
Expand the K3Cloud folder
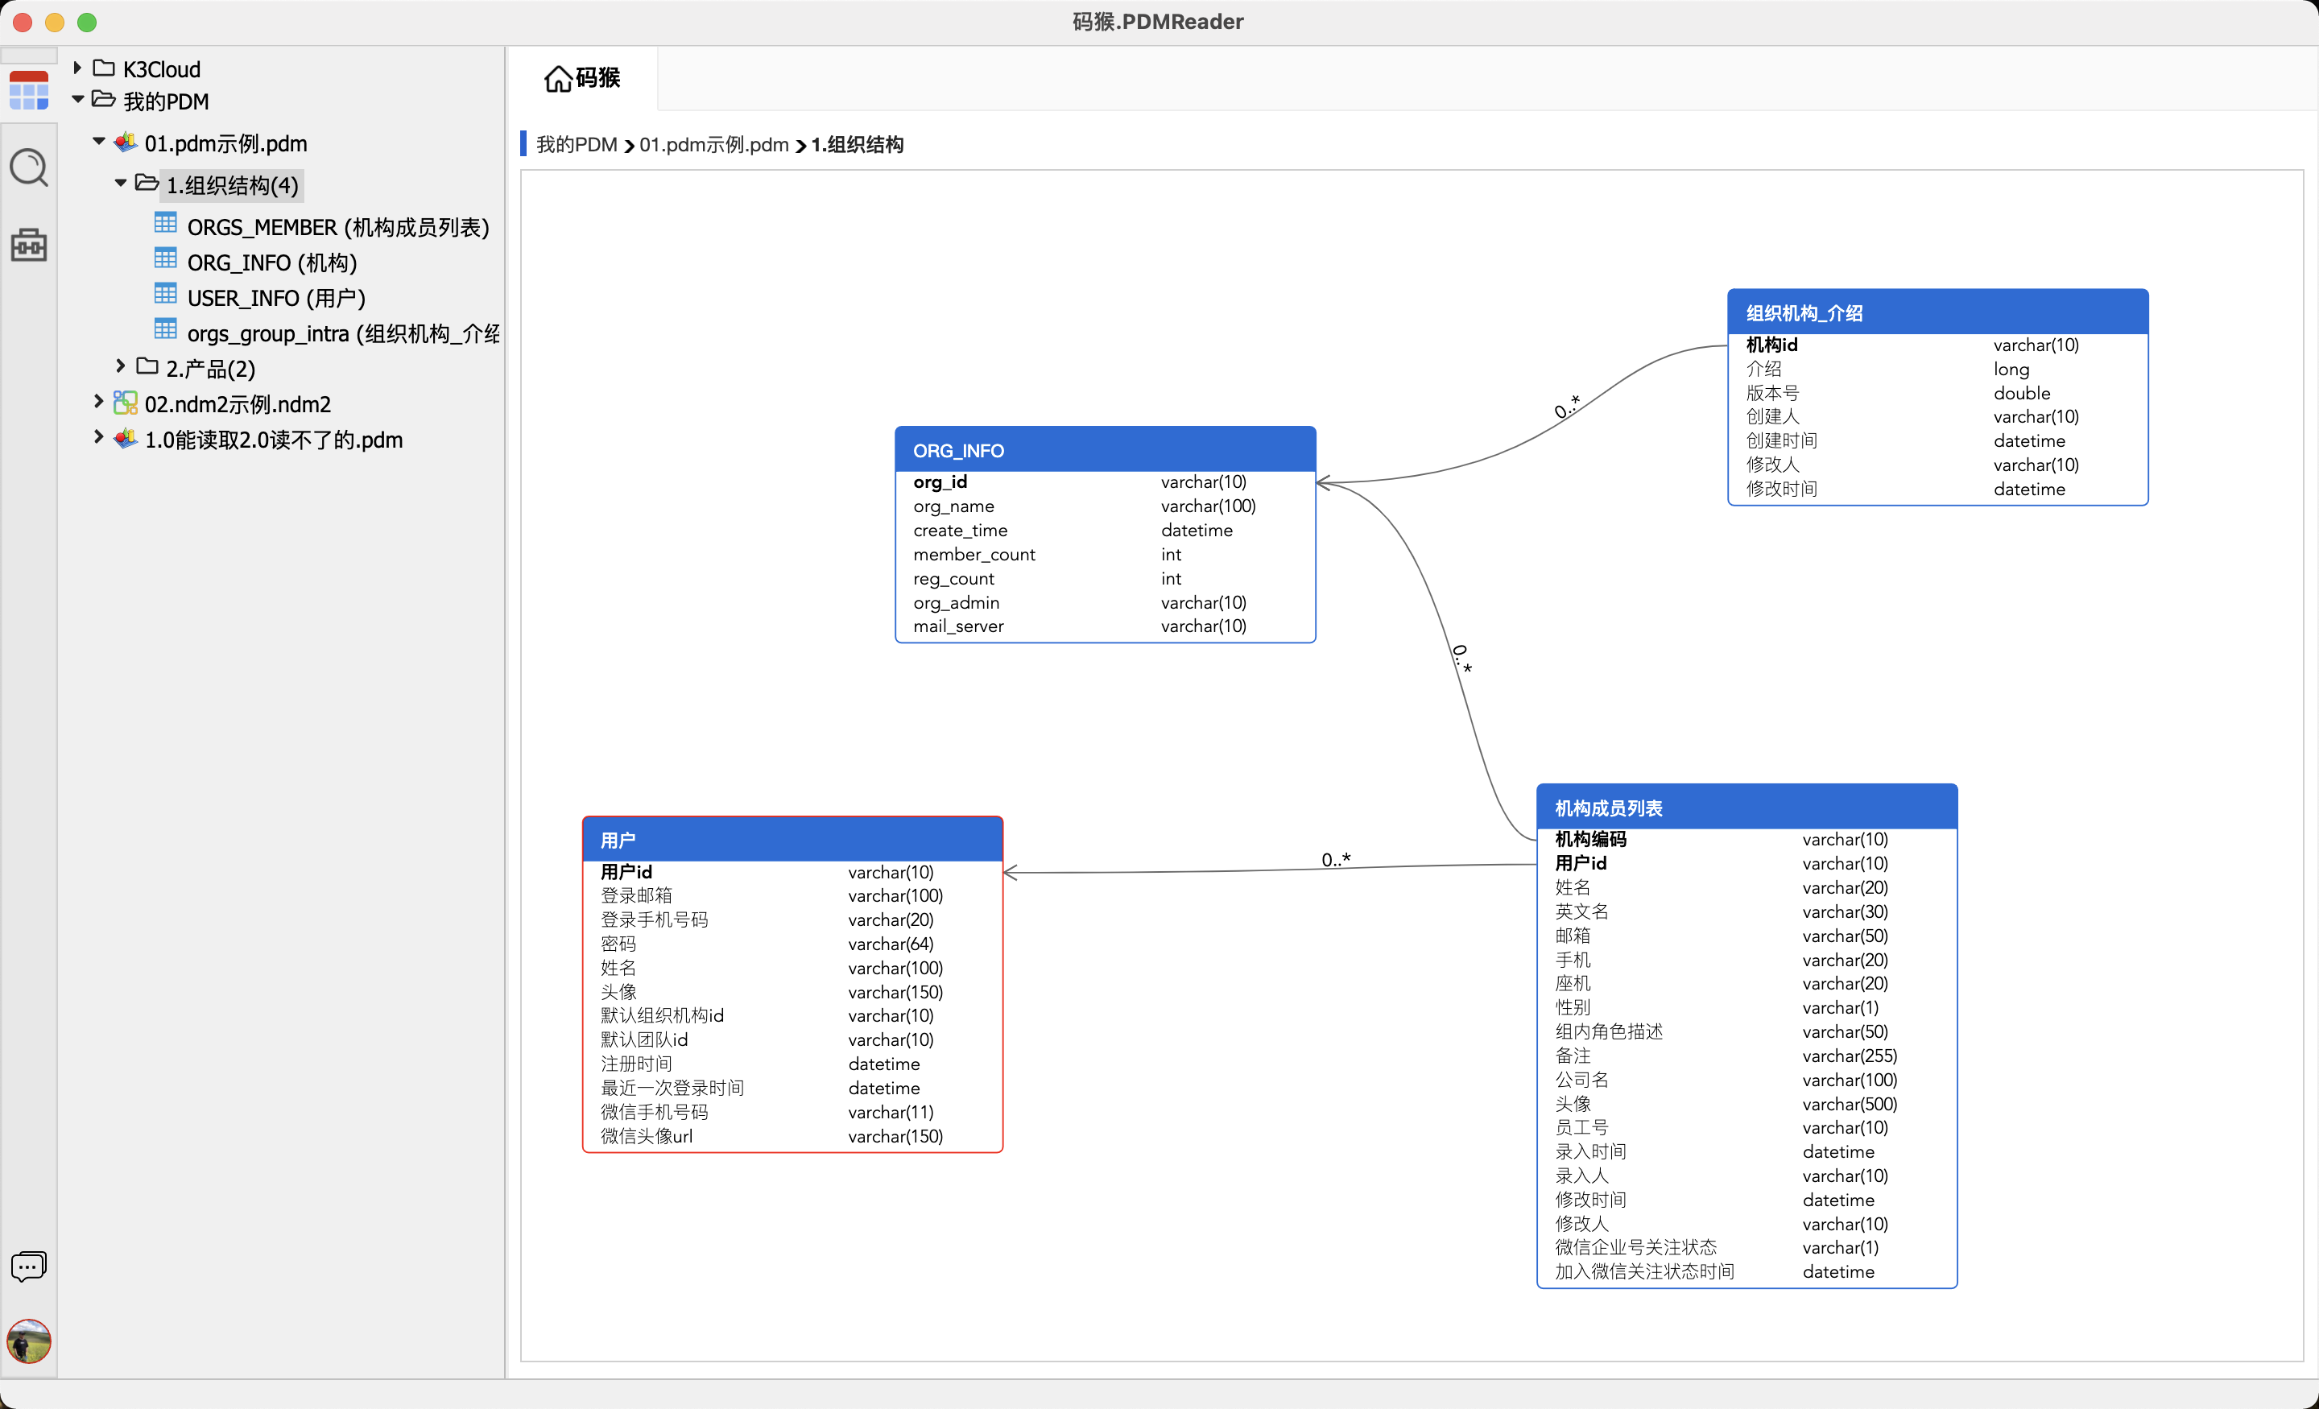point(77,68)
